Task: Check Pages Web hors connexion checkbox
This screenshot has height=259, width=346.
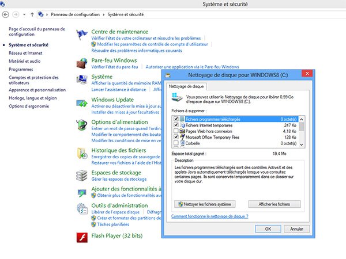Action: coord(176,131)
